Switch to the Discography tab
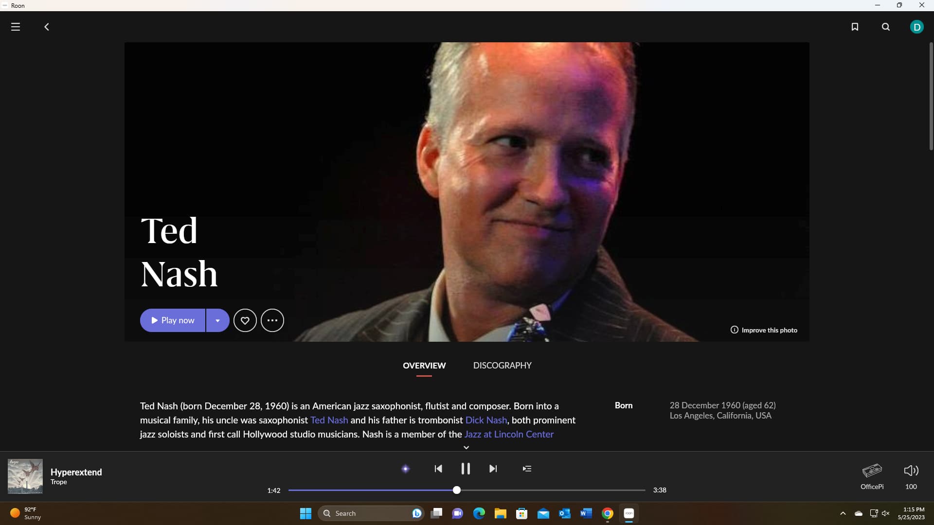 point(502,366)
